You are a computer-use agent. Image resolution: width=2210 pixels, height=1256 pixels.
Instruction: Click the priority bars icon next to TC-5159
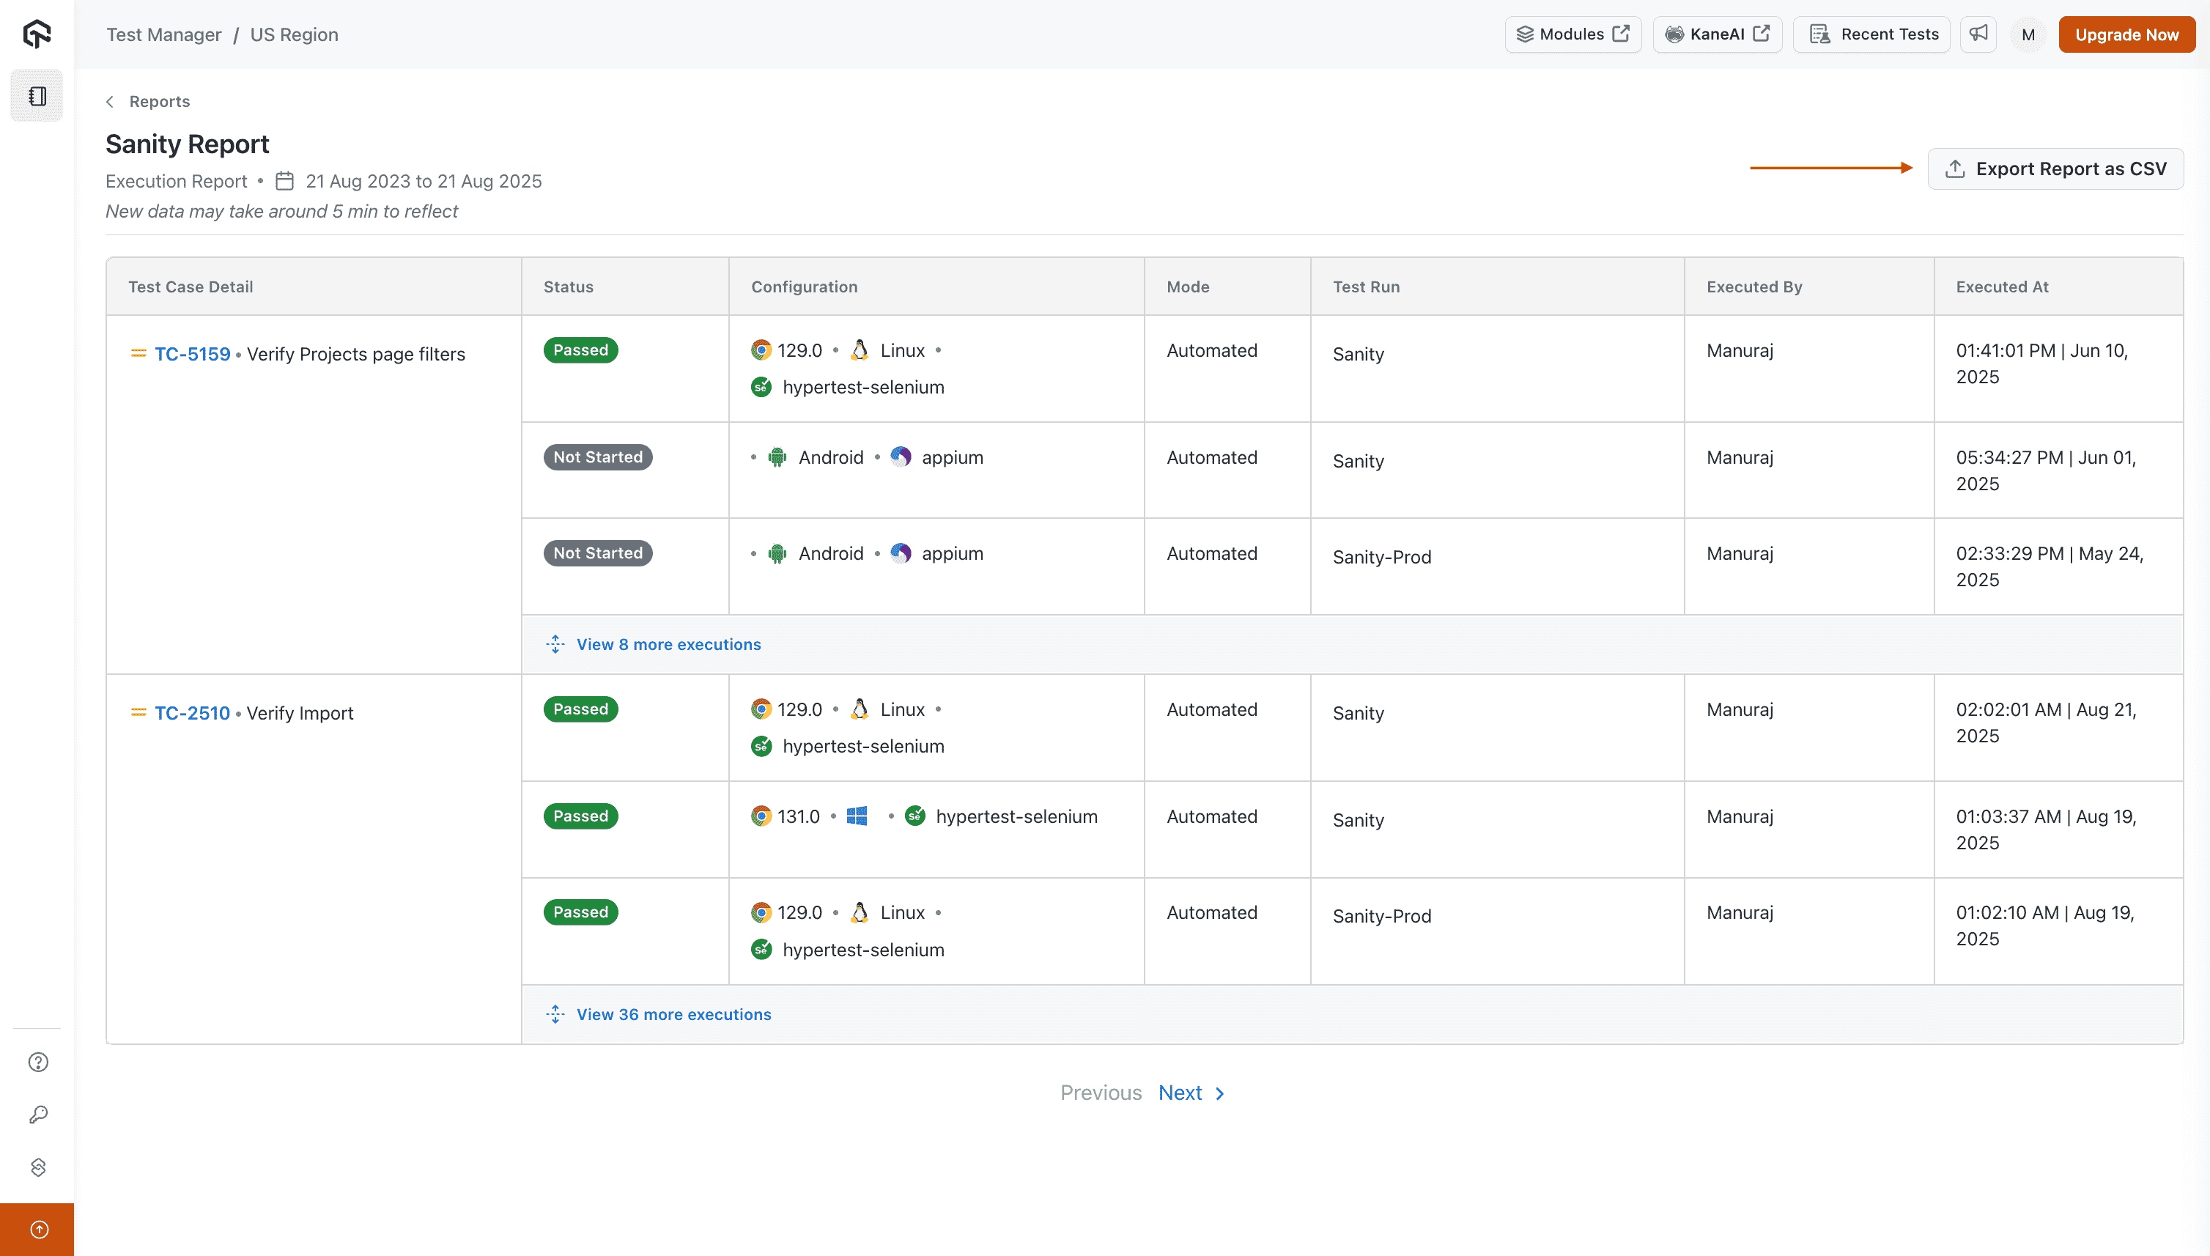[x=137, y=352]
